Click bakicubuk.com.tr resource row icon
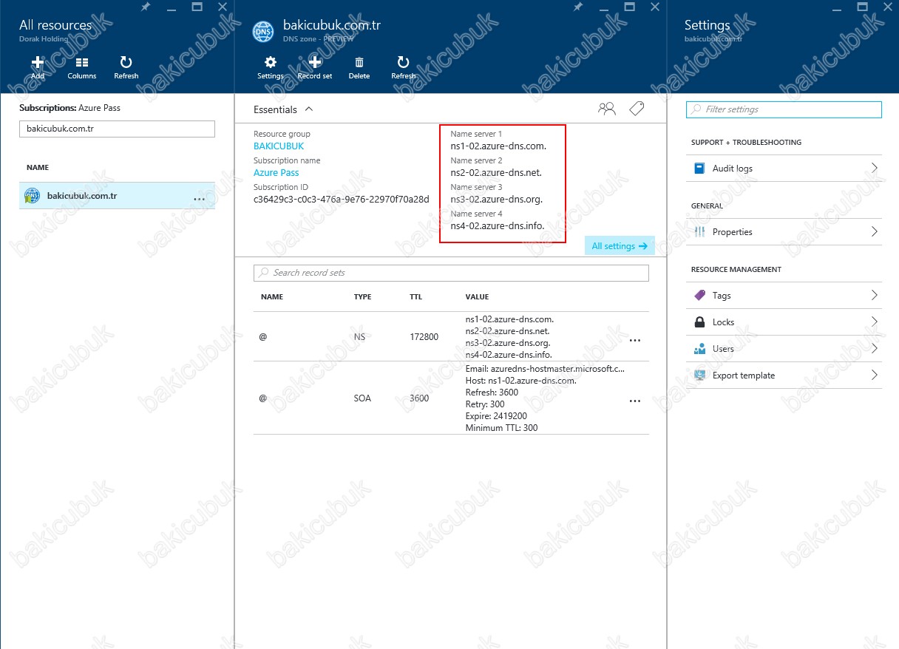Viewport: 899px width, 649px height. [32, 196]
